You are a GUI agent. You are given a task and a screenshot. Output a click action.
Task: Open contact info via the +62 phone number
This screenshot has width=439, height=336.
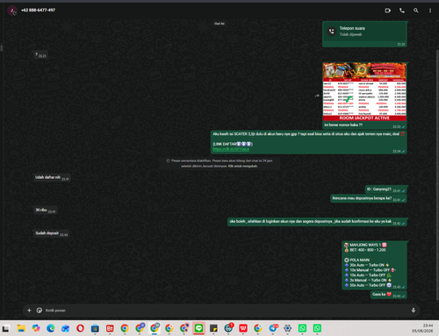point(38,11)
